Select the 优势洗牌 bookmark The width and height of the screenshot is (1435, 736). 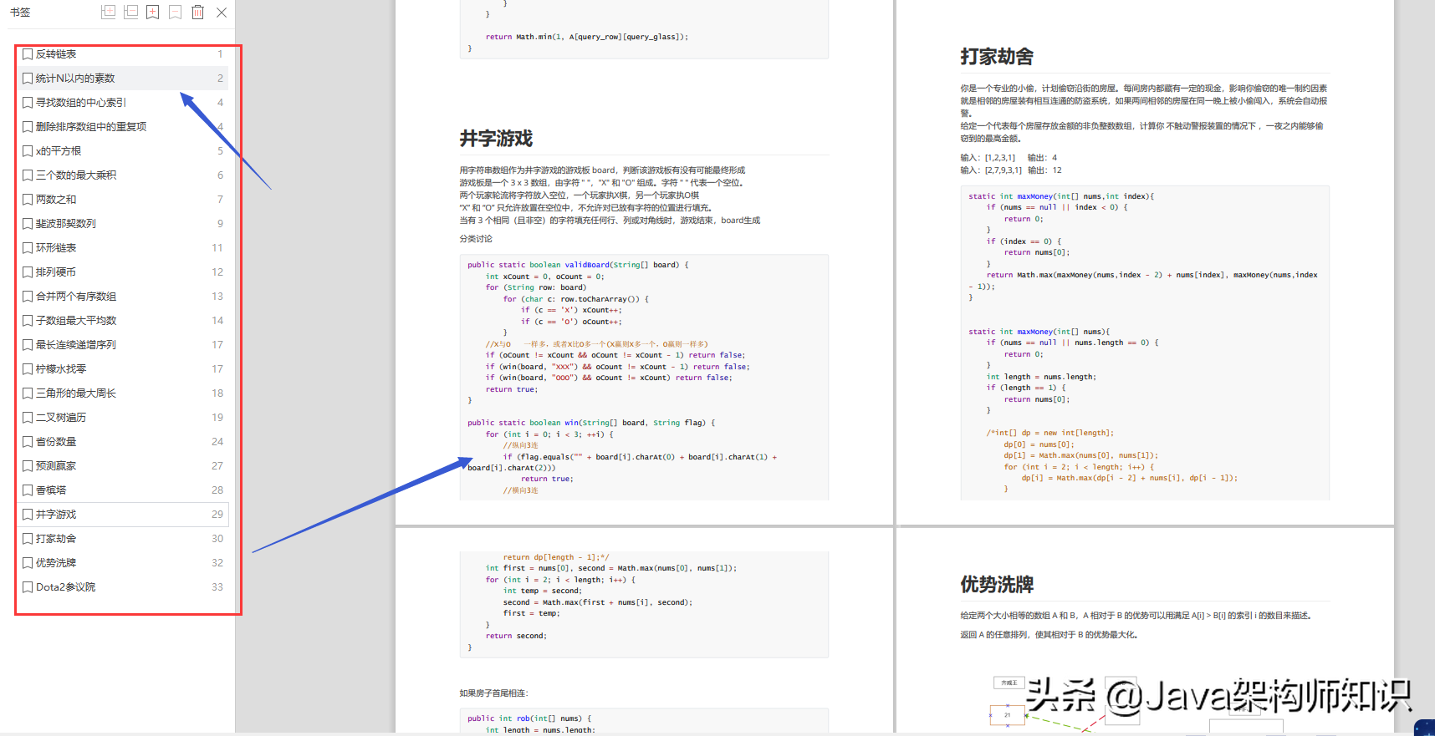tap(124, 563)
